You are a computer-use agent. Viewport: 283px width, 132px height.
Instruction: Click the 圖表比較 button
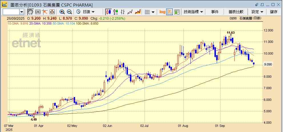[236, 12]
